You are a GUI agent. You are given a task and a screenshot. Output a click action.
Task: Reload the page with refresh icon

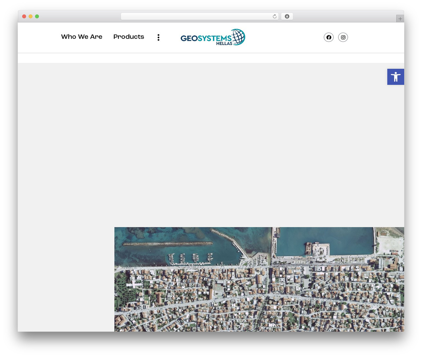(274, 16)
